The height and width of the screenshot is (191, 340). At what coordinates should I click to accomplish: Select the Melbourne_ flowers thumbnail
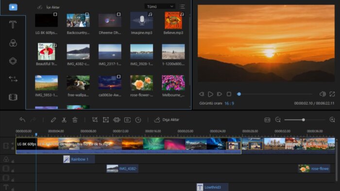click(x=173, y=82)
